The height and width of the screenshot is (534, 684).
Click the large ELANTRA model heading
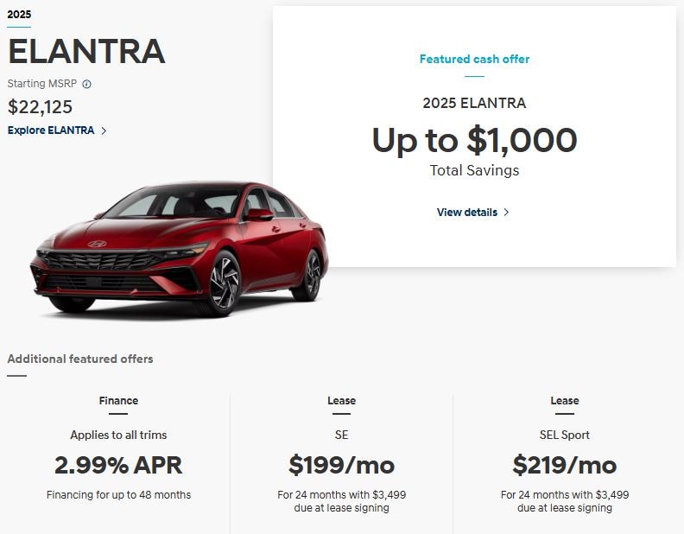[86, 52]
